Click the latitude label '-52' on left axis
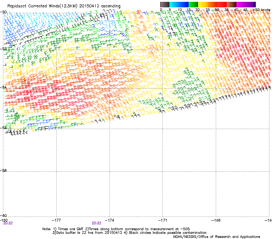 pos(3,49)
